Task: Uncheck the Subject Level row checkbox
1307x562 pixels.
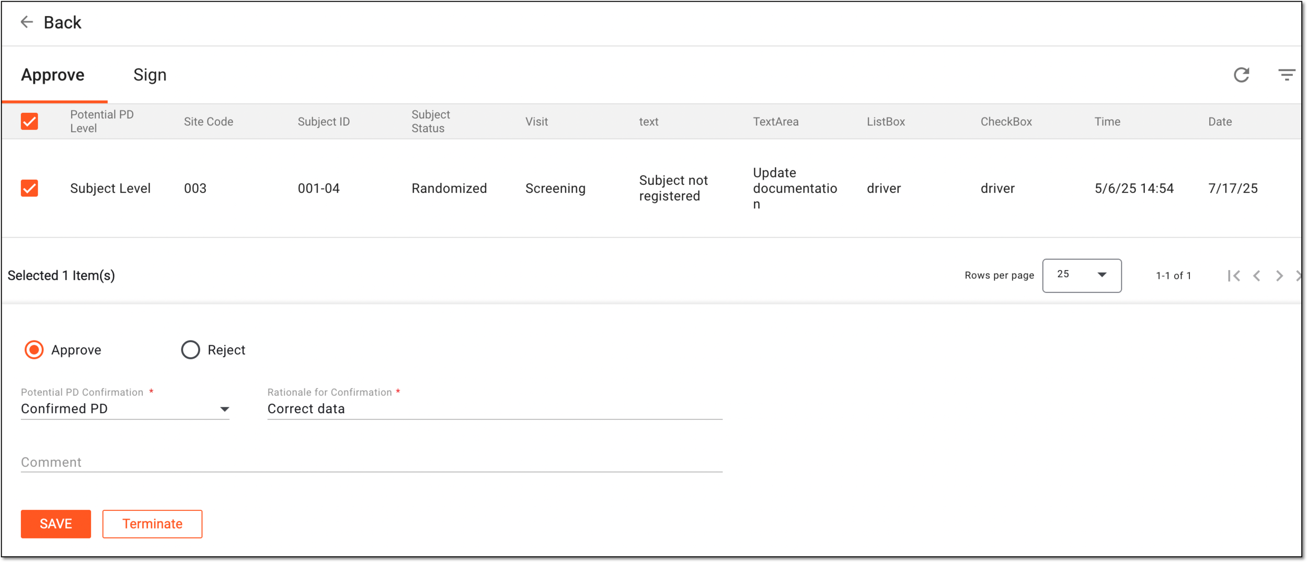Action: (x=29, y=188)
